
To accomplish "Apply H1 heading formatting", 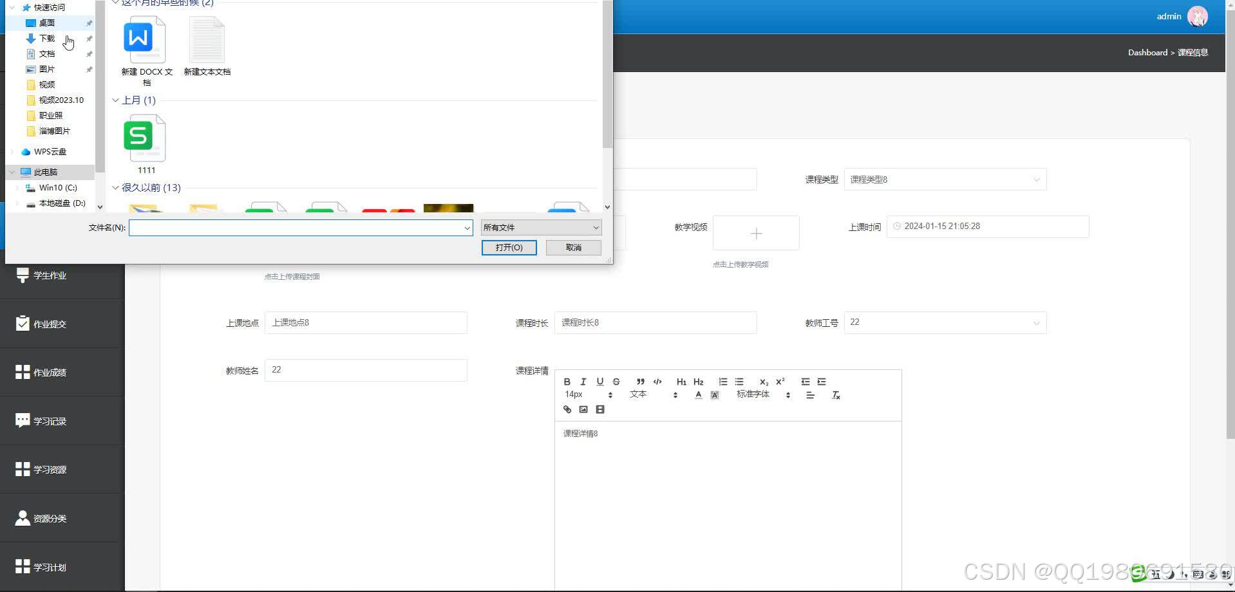I will coord(681,382).
